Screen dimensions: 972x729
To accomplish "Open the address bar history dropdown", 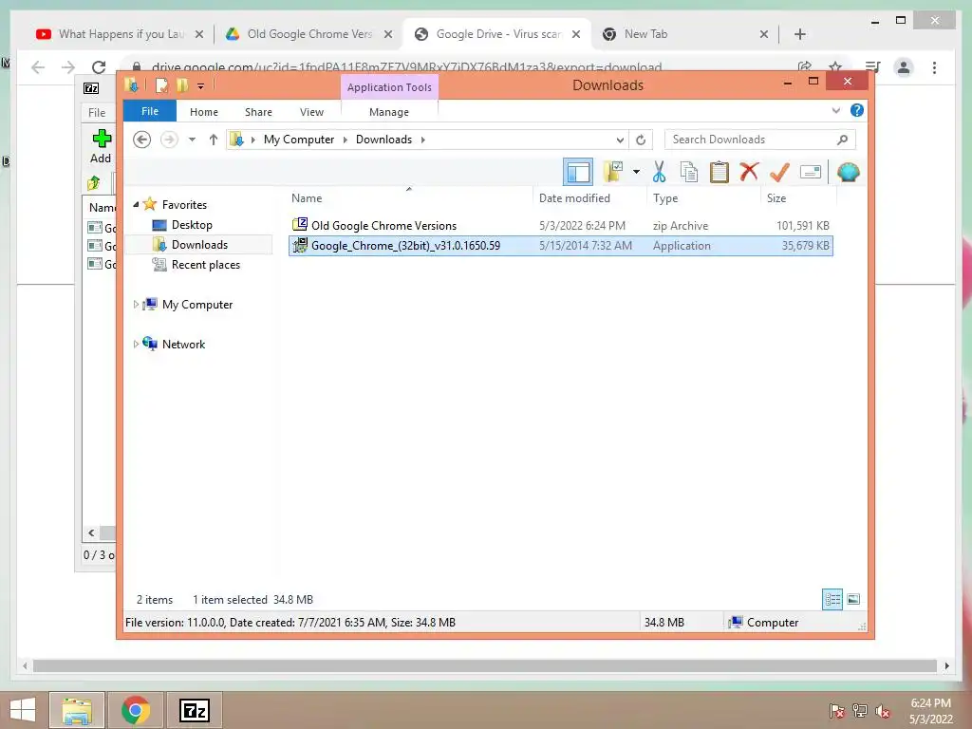I will (619, 140).
